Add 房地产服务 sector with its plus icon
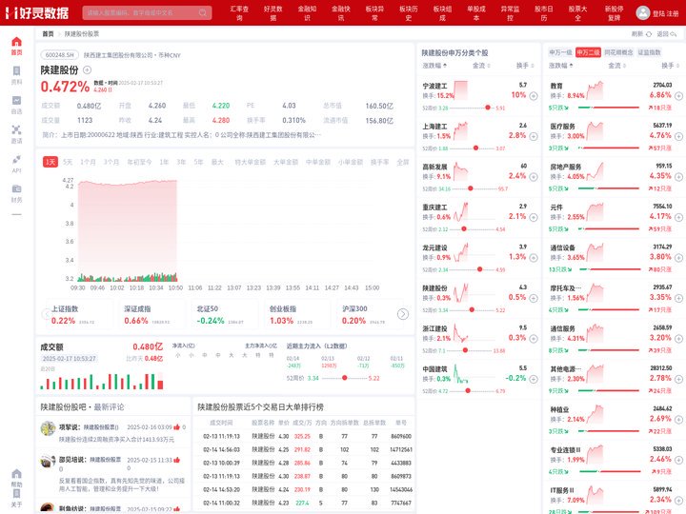The height and width of the screenshot is (514, 686). click(678, 177)
